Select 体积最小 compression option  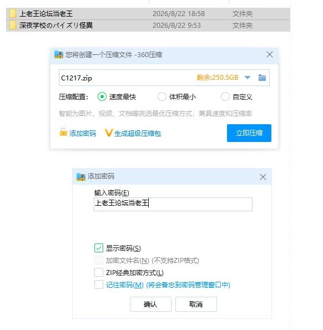(x=161, y=97)
